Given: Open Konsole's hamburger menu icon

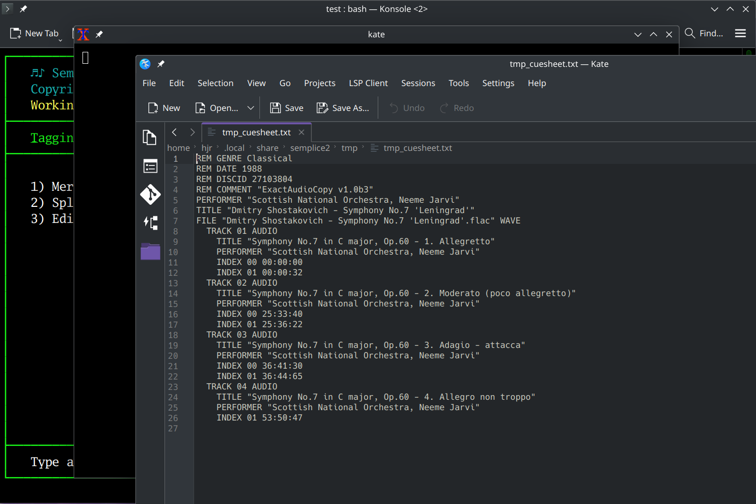Looking at the screenshot, I should tap(740, 33).
